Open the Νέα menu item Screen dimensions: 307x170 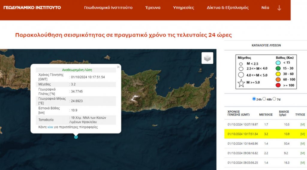(265, 8)
